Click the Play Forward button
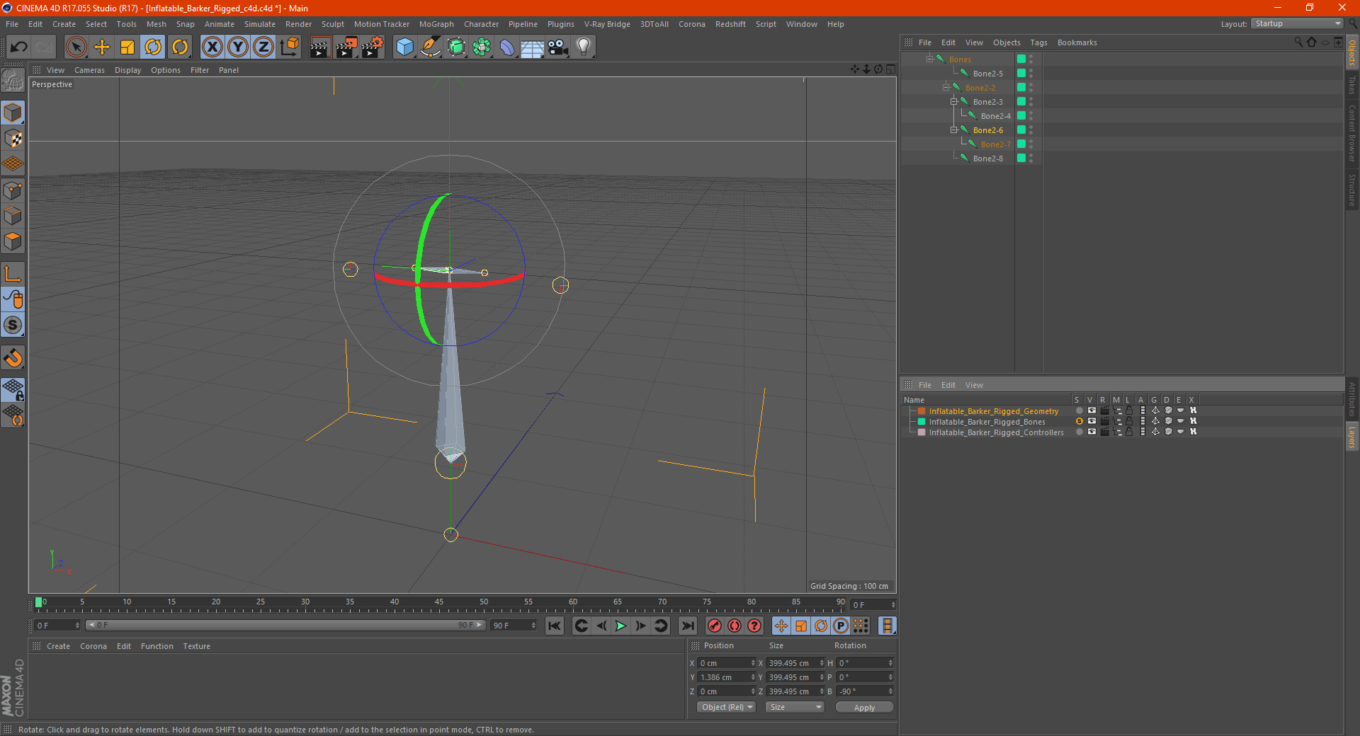The height and width of the screenshot is (736, 1360). tap(620, 626)
